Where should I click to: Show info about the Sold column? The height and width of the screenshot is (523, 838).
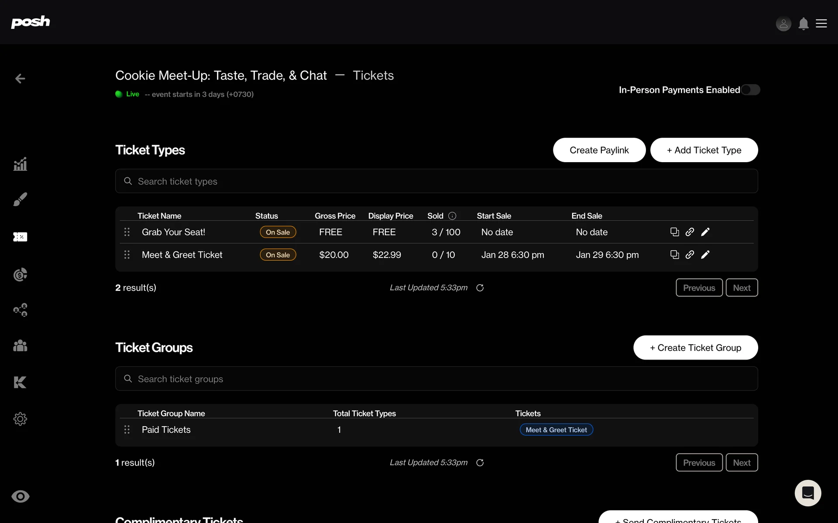coord(452,216)
